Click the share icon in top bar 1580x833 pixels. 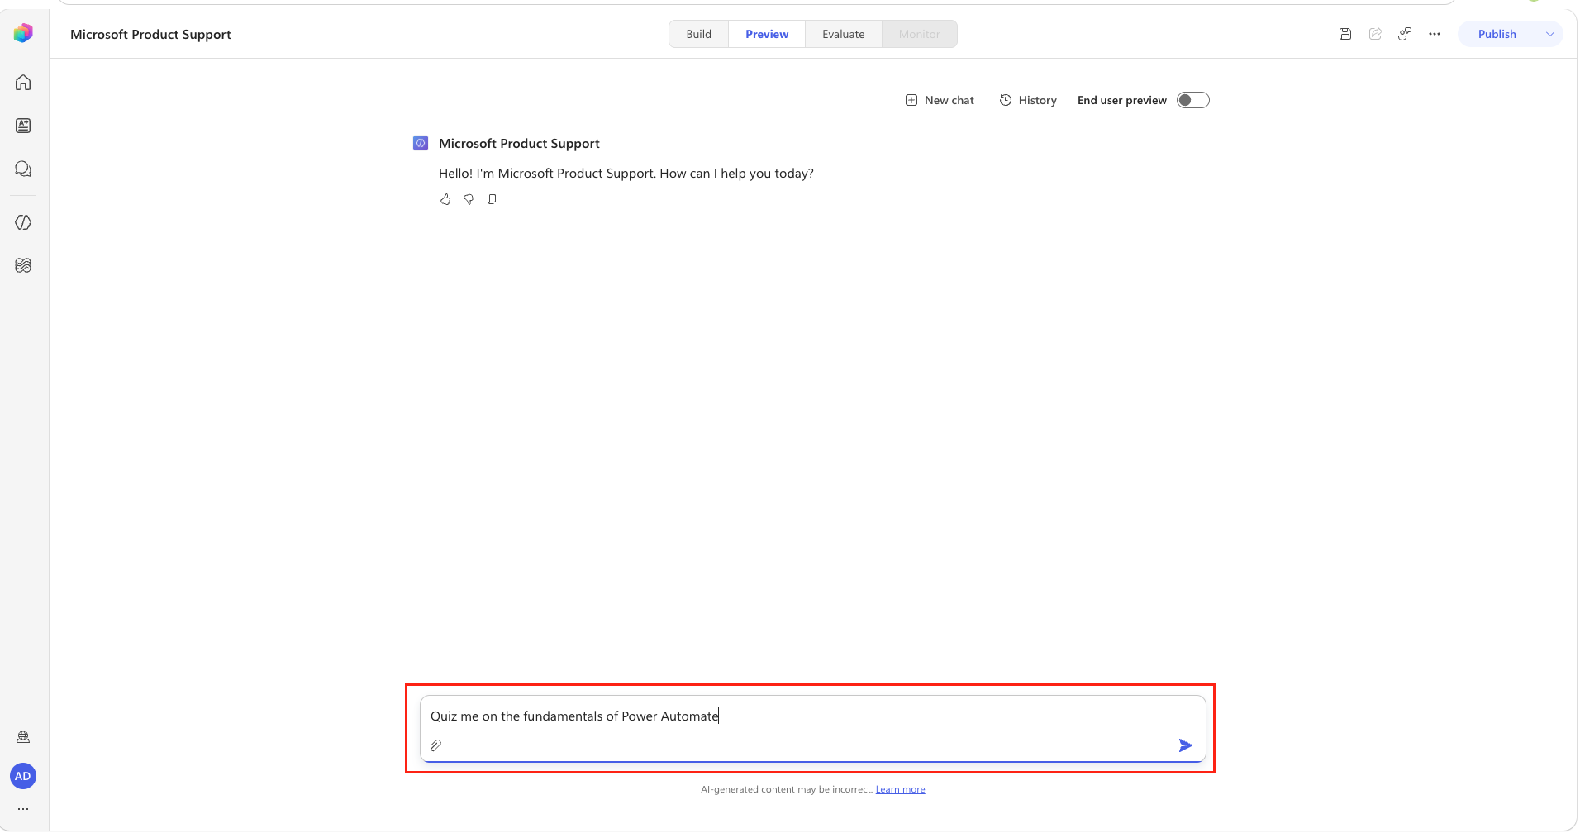coord(1375,34)
